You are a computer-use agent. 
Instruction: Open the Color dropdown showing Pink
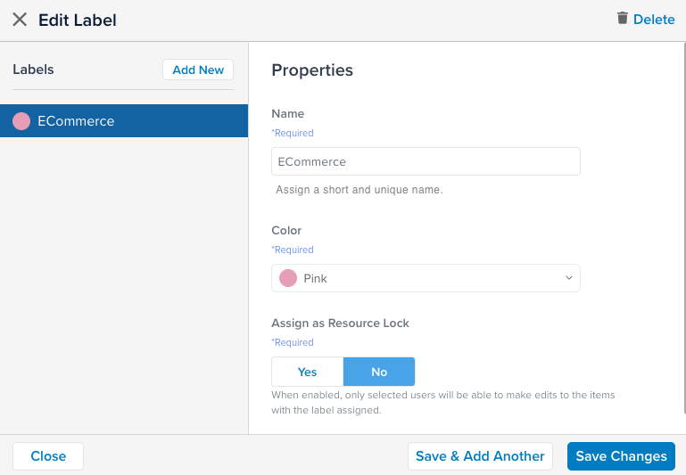pyautogui.click(x=426, y=278)
